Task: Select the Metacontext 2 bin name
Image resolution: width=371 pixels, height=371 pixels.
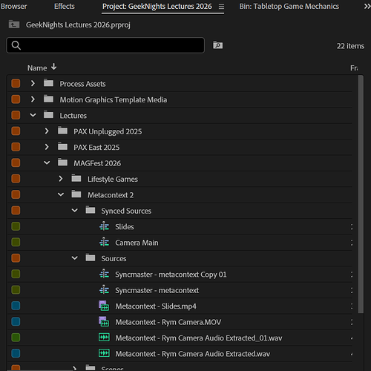Action: [x=111, y=195]
